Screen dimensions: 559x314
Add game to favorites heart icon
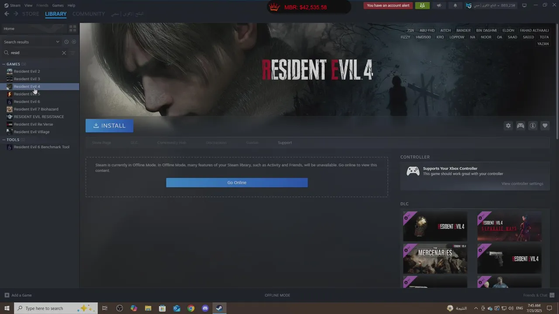pos(545,126)
